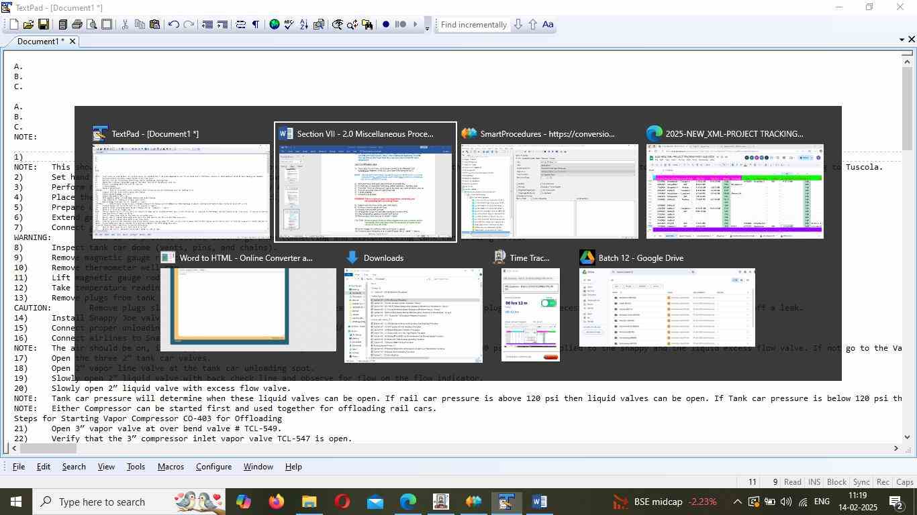Click the Manage Files toolbar icon
The image size is (917, 515).
point(62,24)
